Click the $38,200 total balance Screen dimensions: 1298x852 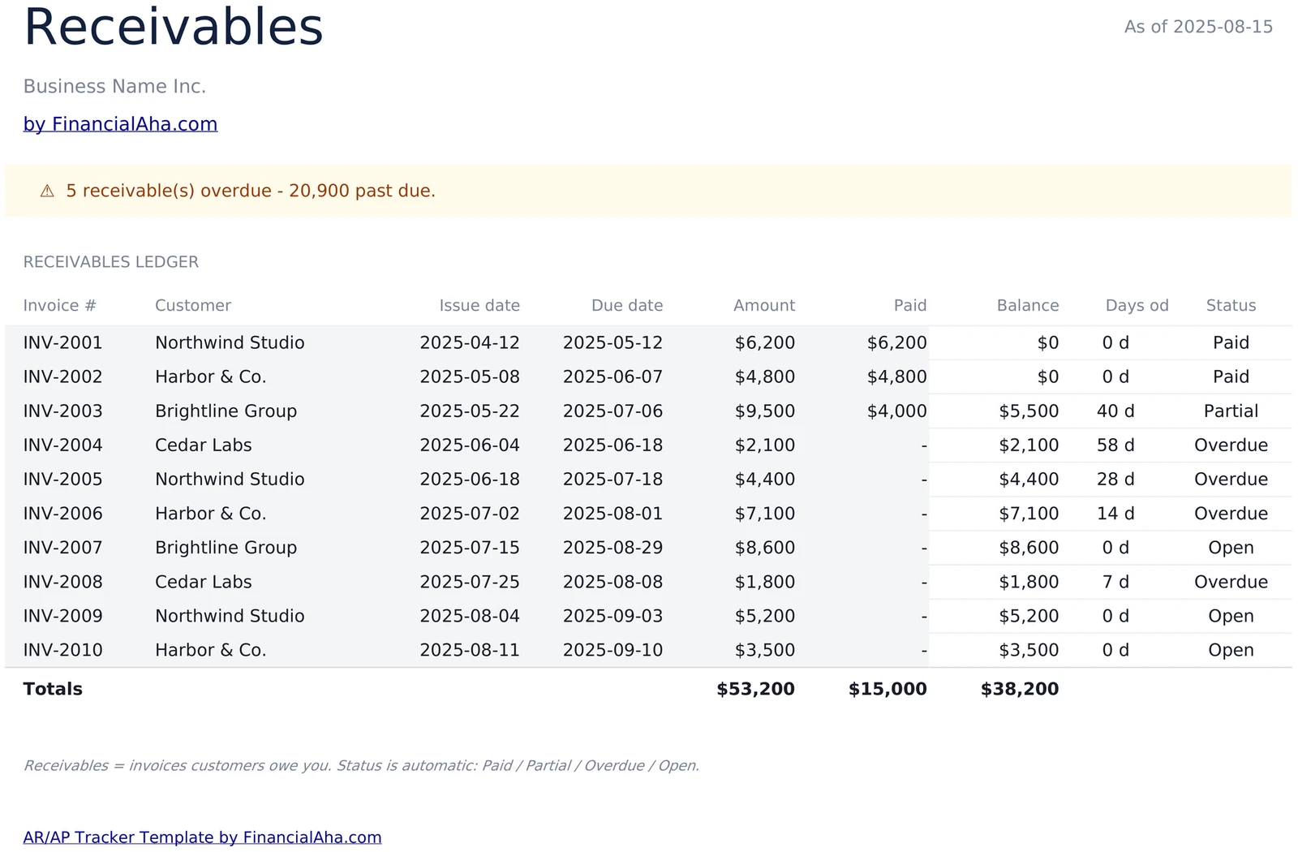click(1020, 689)
